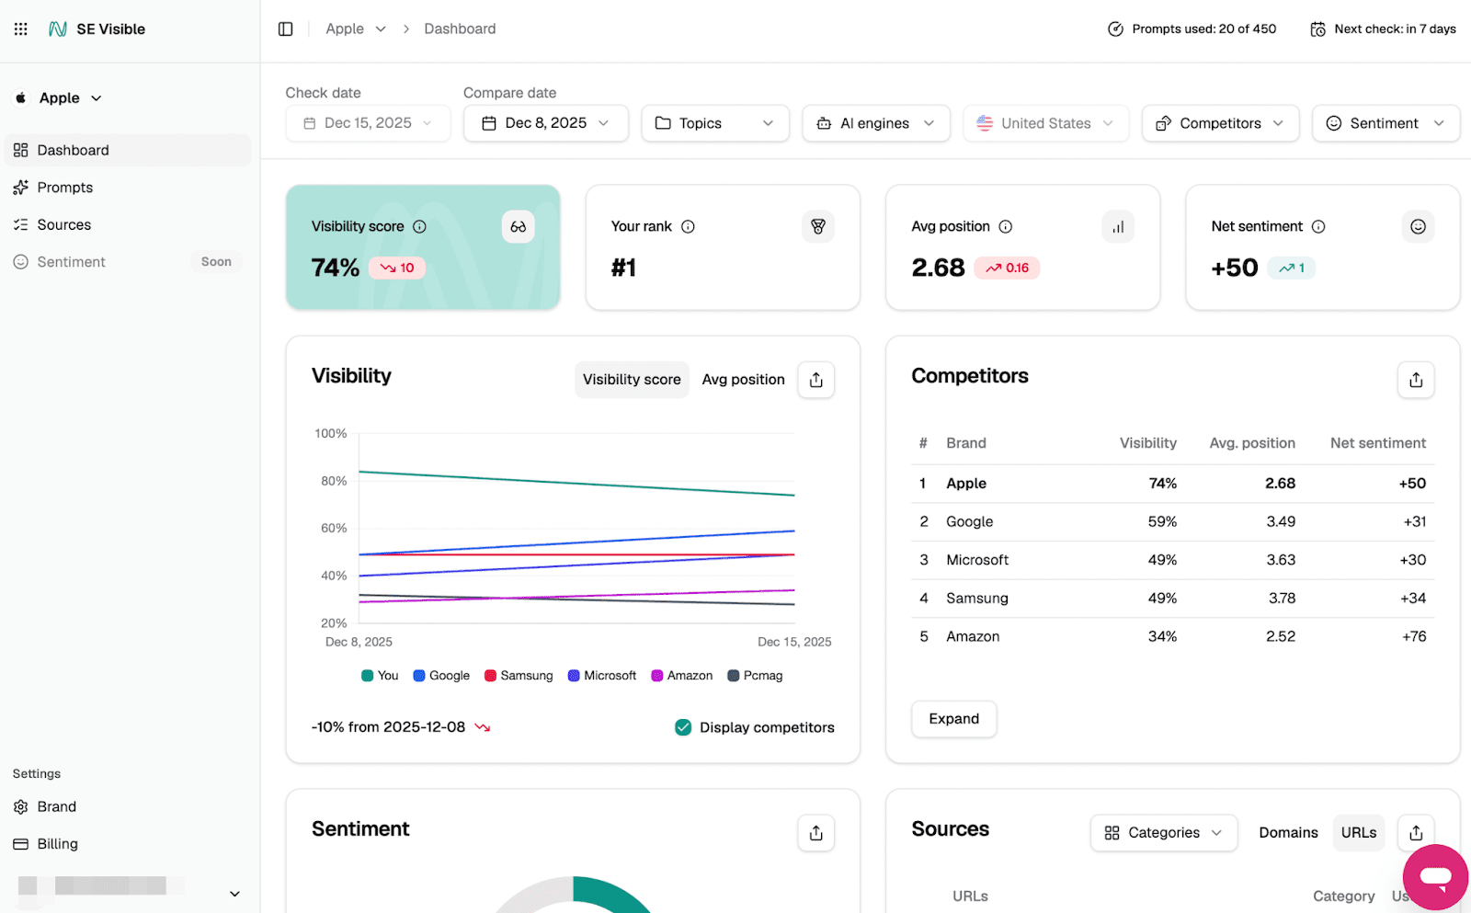This screenshot has height=913, width=1471.
Task: Export the Competitors table
Action: 1416,379
